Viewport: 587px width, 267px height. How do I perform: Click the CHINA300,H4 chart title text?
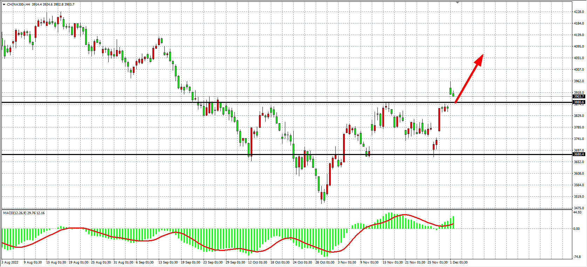click(x=18, y=5)
